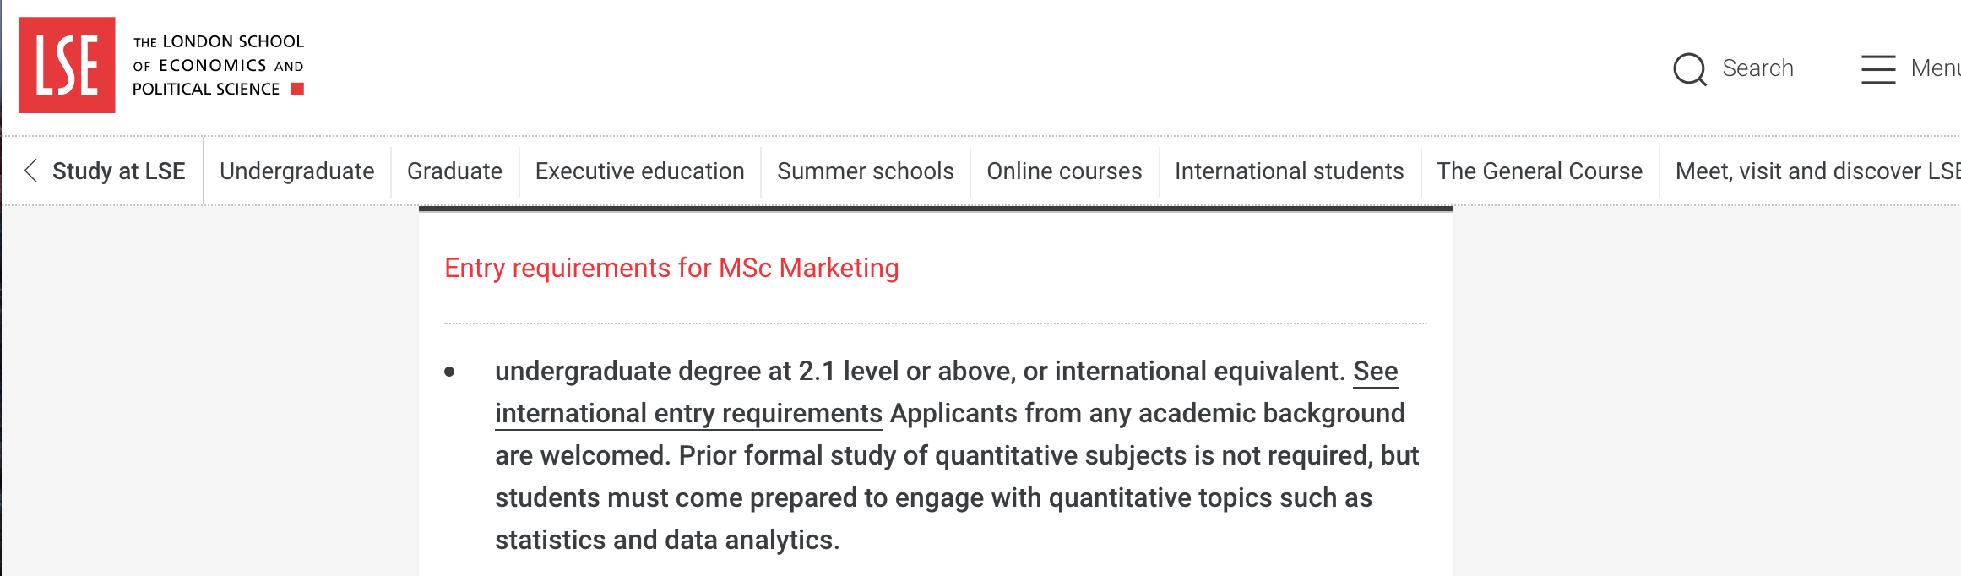Select Meet, visit and discover LSE

coord(1816,171)
